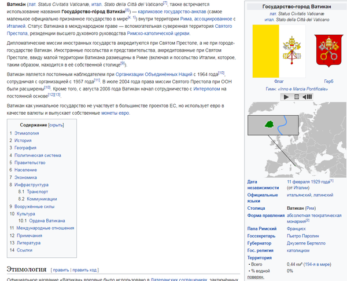Click 'править код' next to Этимология heading
This screenshot has height=281, width=347.
(x=84, y=270)
